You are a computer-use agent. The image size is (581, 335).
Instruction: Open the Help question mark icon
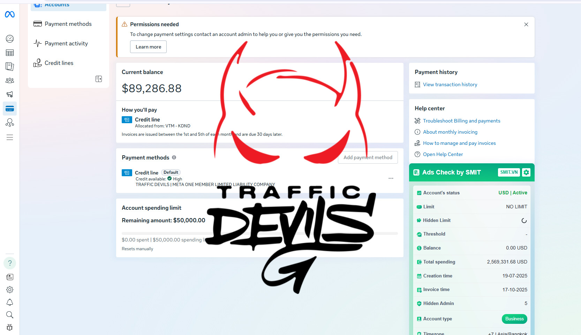(x=10, y=263)
